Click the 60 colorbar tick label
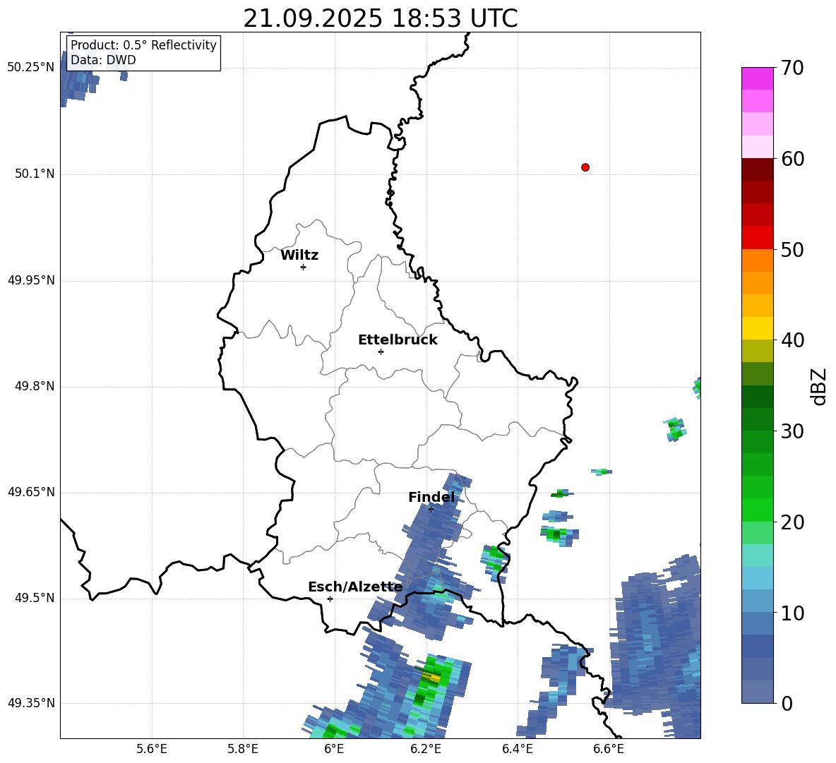 (792, 159)
